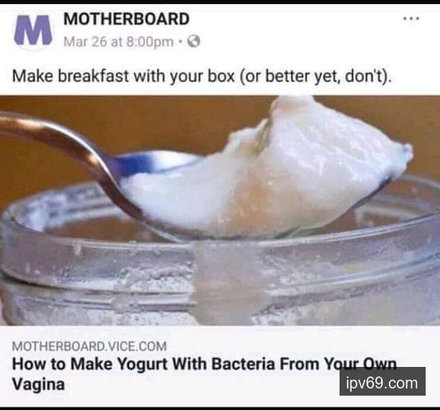The height and width of the screenshot is (410, 440).
Task: Click the purple M profile avatar
Action: (x=33, y=30)
